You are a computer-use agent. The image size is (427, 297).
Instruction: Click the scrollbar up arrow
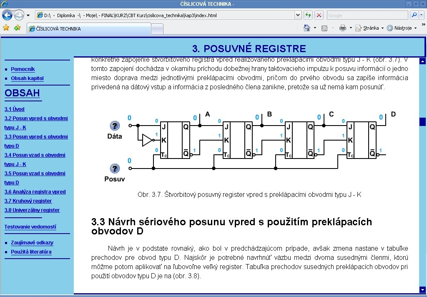[x=423, y=61]
